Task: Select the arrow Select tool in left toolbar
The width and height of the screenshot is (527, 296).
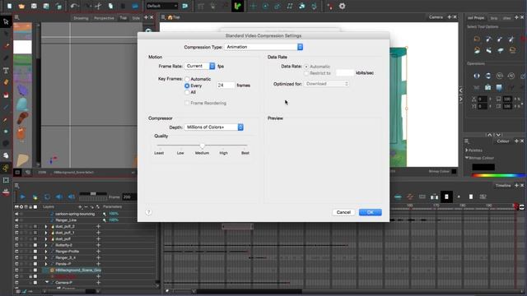Action: [x=6, y=22]
